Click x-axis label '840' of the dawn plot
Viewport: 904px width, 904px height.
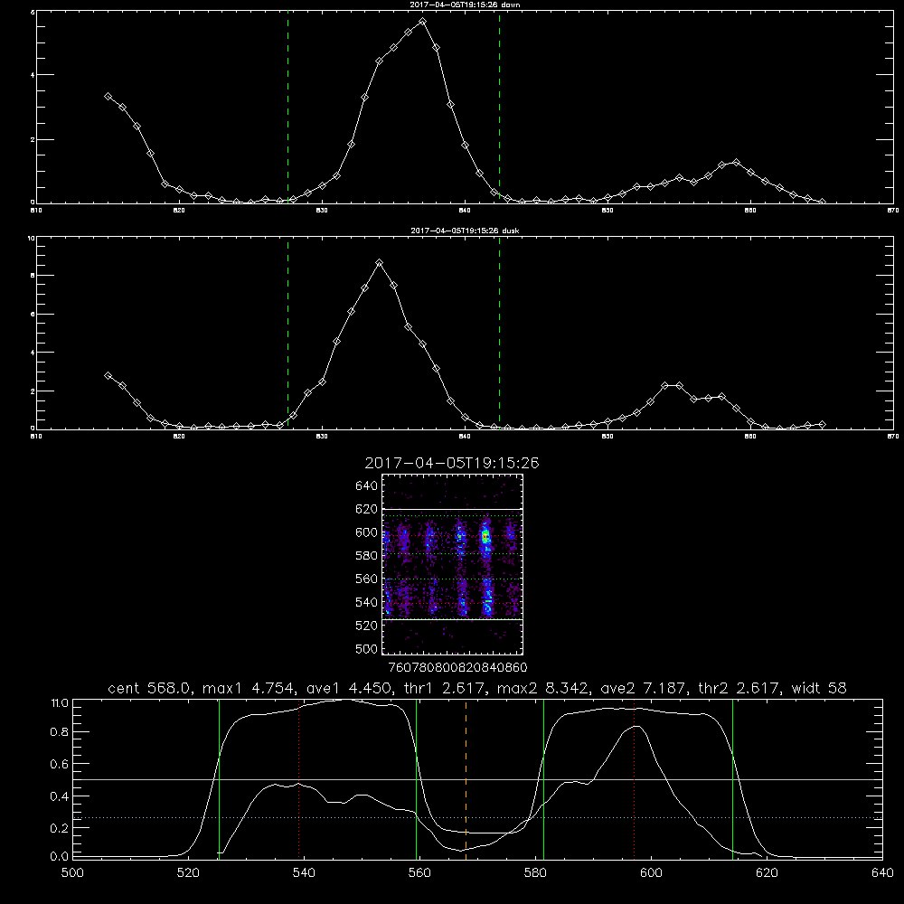click(x=466, y=211)
